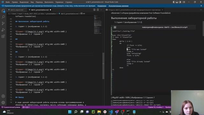The height and width of the screenshot is (115, 204).
Task: Select the lab12_presentation.md preview tab
Action: [135, 10]
